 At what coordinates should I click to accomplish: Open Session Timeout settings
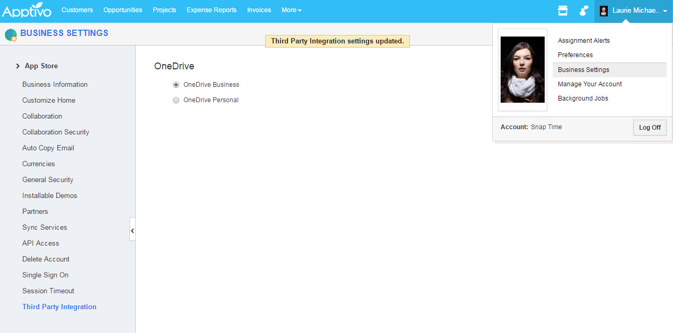pyautogui.click(x=48, y=291)
